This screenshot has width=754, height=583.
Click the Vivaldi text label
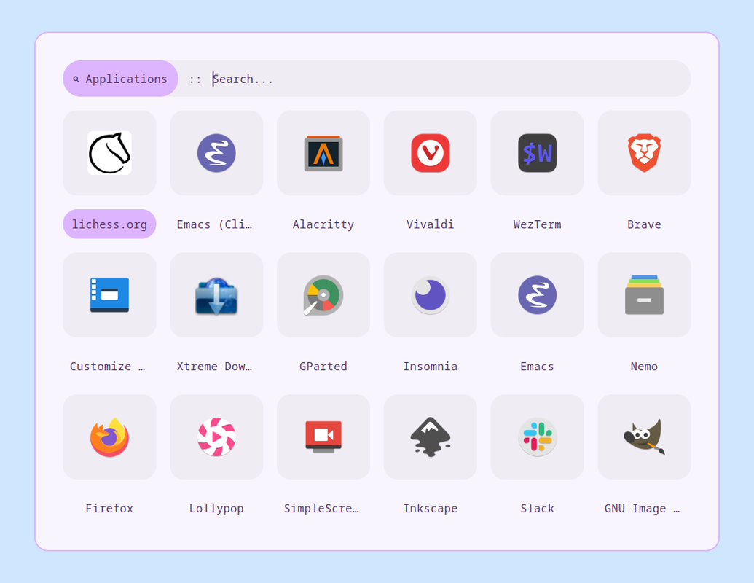(x=431, y=224)
